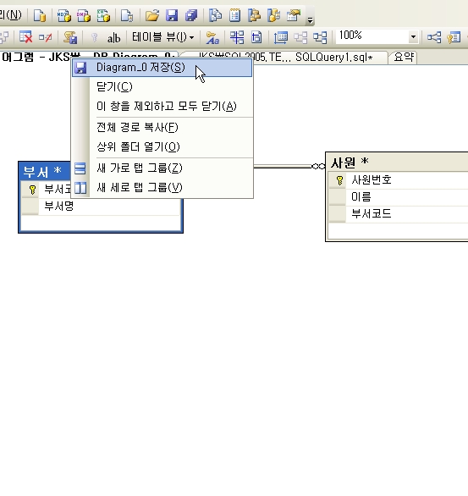
Task: Click the recalculate page breaks icon
Action: pyautogui.click(x=256, y=37)
